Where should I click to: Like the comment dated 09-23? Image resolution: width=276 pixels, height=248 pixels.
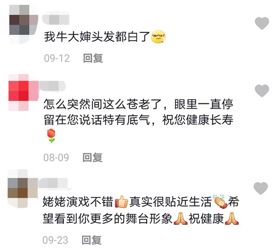click(x=260, y=188)
